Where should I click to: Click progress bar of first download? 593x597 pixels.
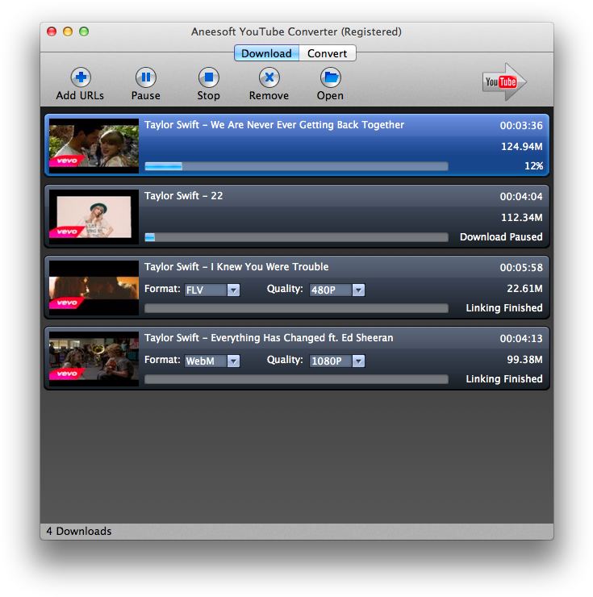pyautogui.click(x=295, y=166)
